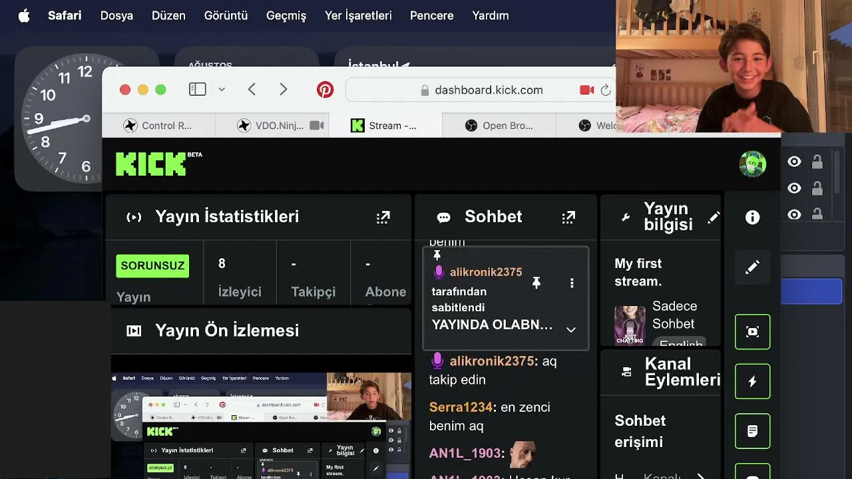The image size is (852, 479).
Task: Toggle the middle eye icon in OBS
Action: click(x=794, y=188)
